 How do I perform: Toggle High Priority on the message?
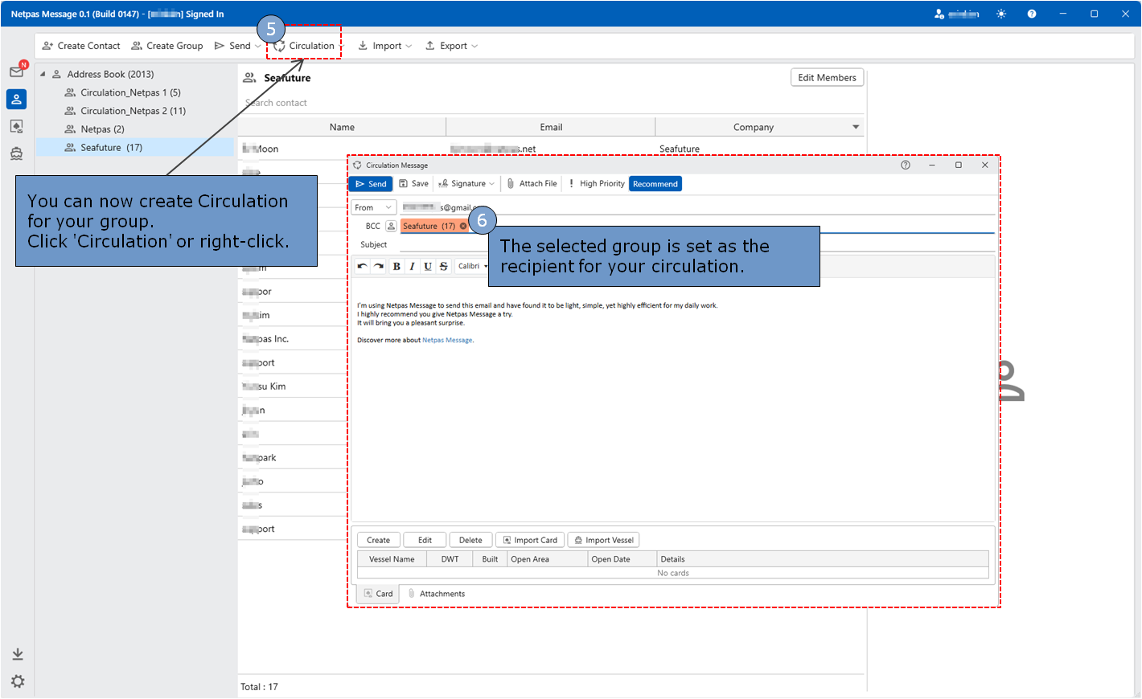[x=596, y=184]
